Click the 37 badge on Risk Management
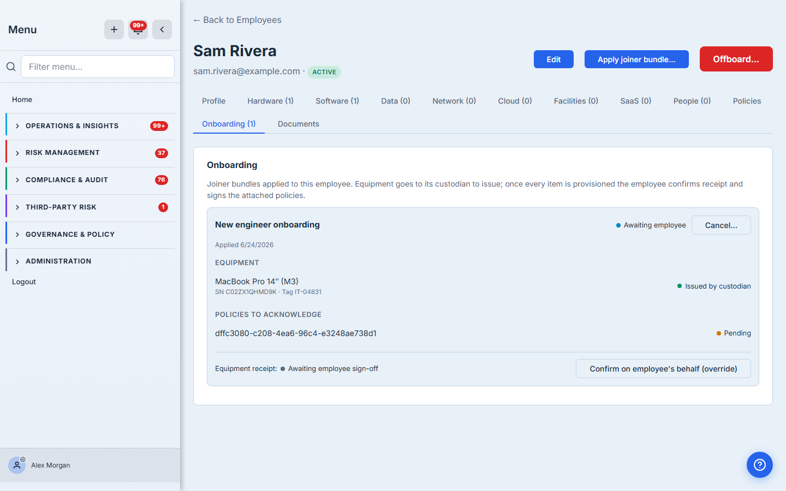This screenshot has height=491, width=786. [162, 153]
